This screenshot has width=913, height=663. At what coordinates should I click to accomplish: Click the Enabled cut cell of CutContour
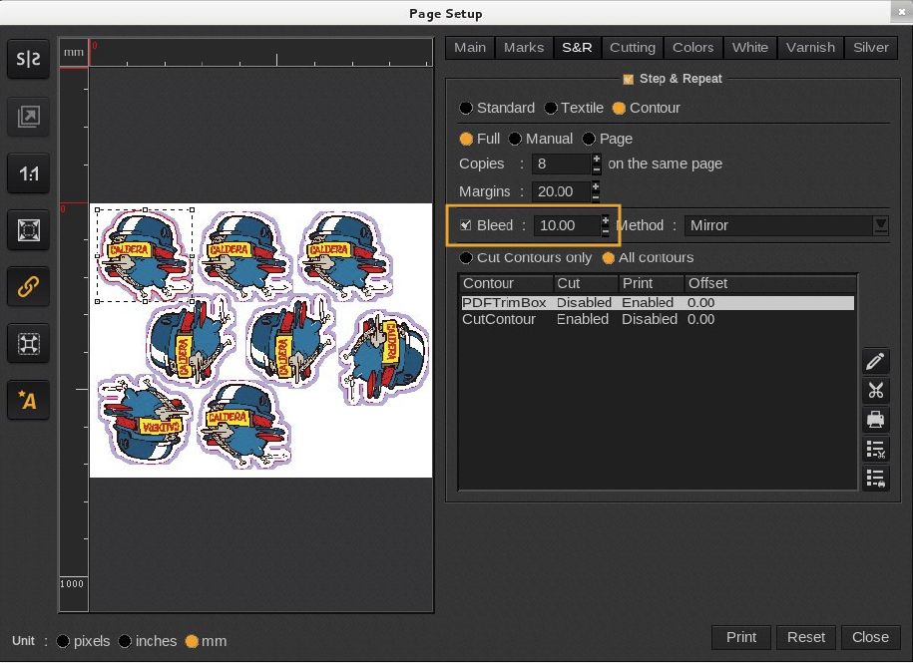tap(583, 319)
